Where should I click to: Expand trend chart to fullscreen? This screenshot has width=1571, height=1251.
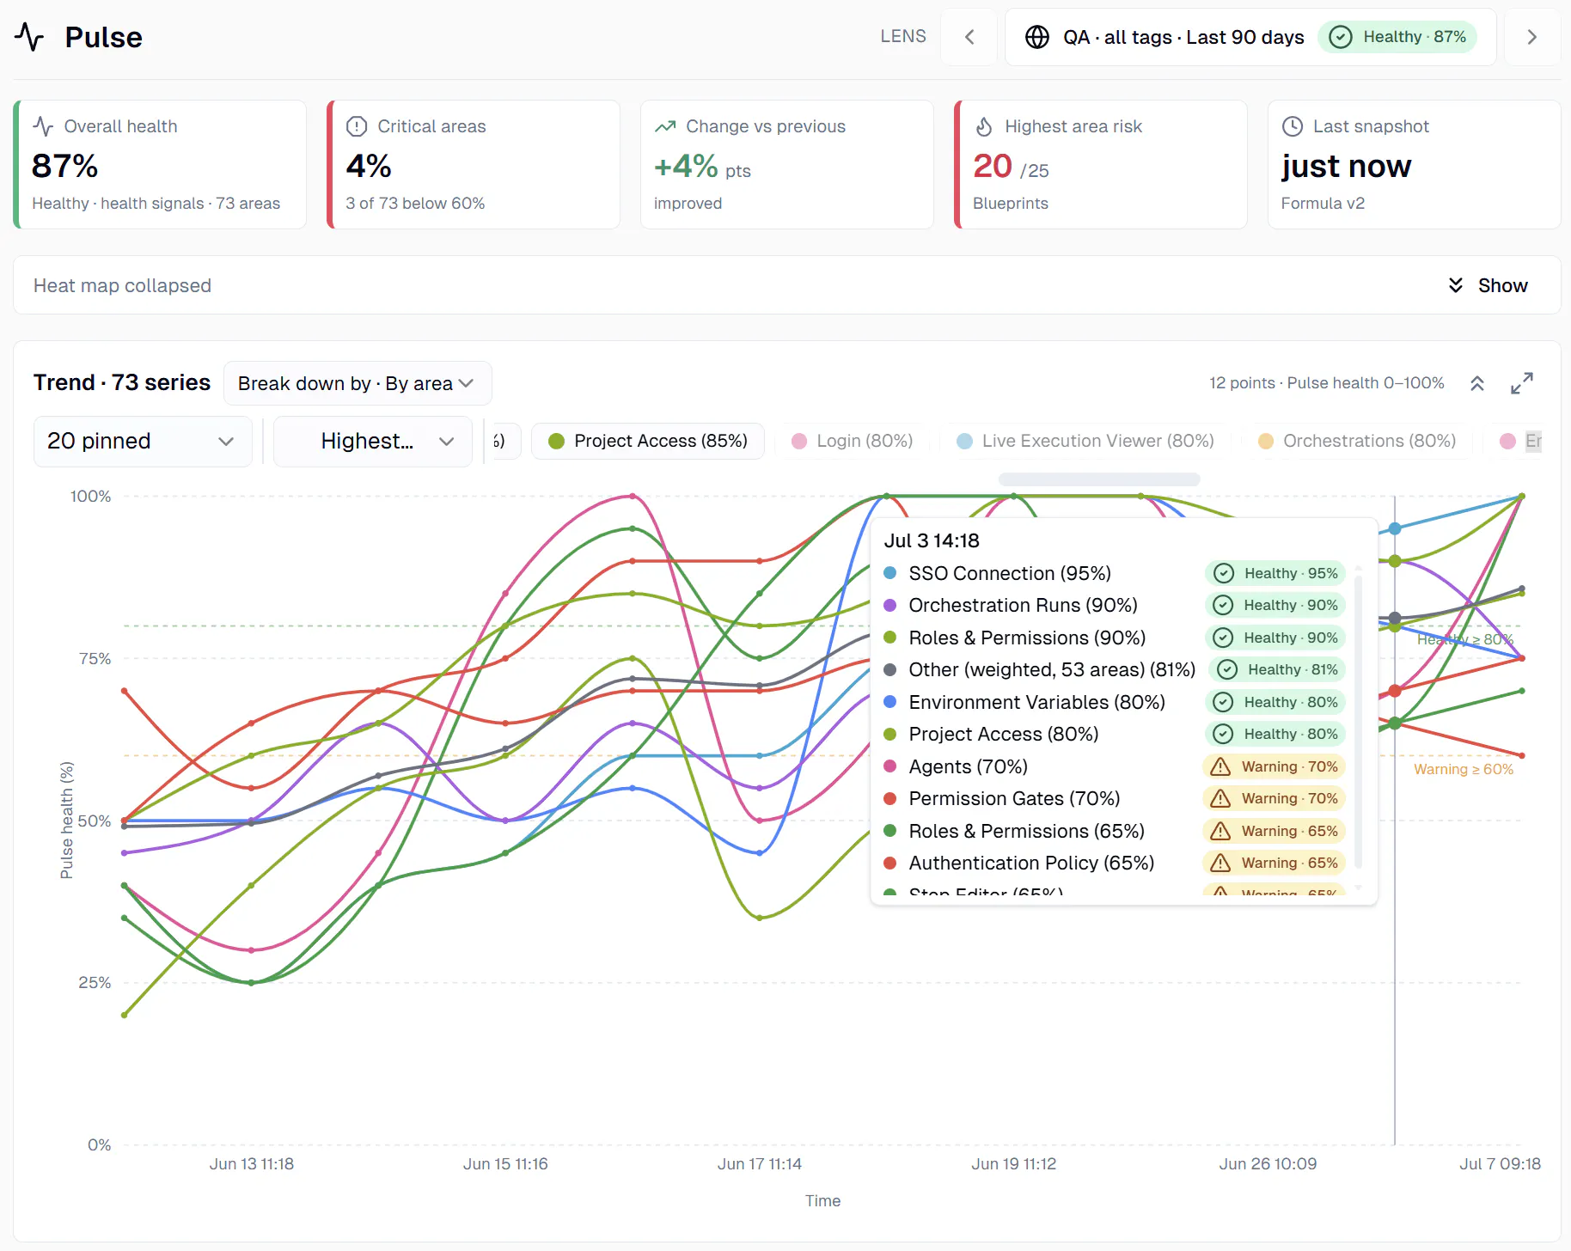[1522, 383]
